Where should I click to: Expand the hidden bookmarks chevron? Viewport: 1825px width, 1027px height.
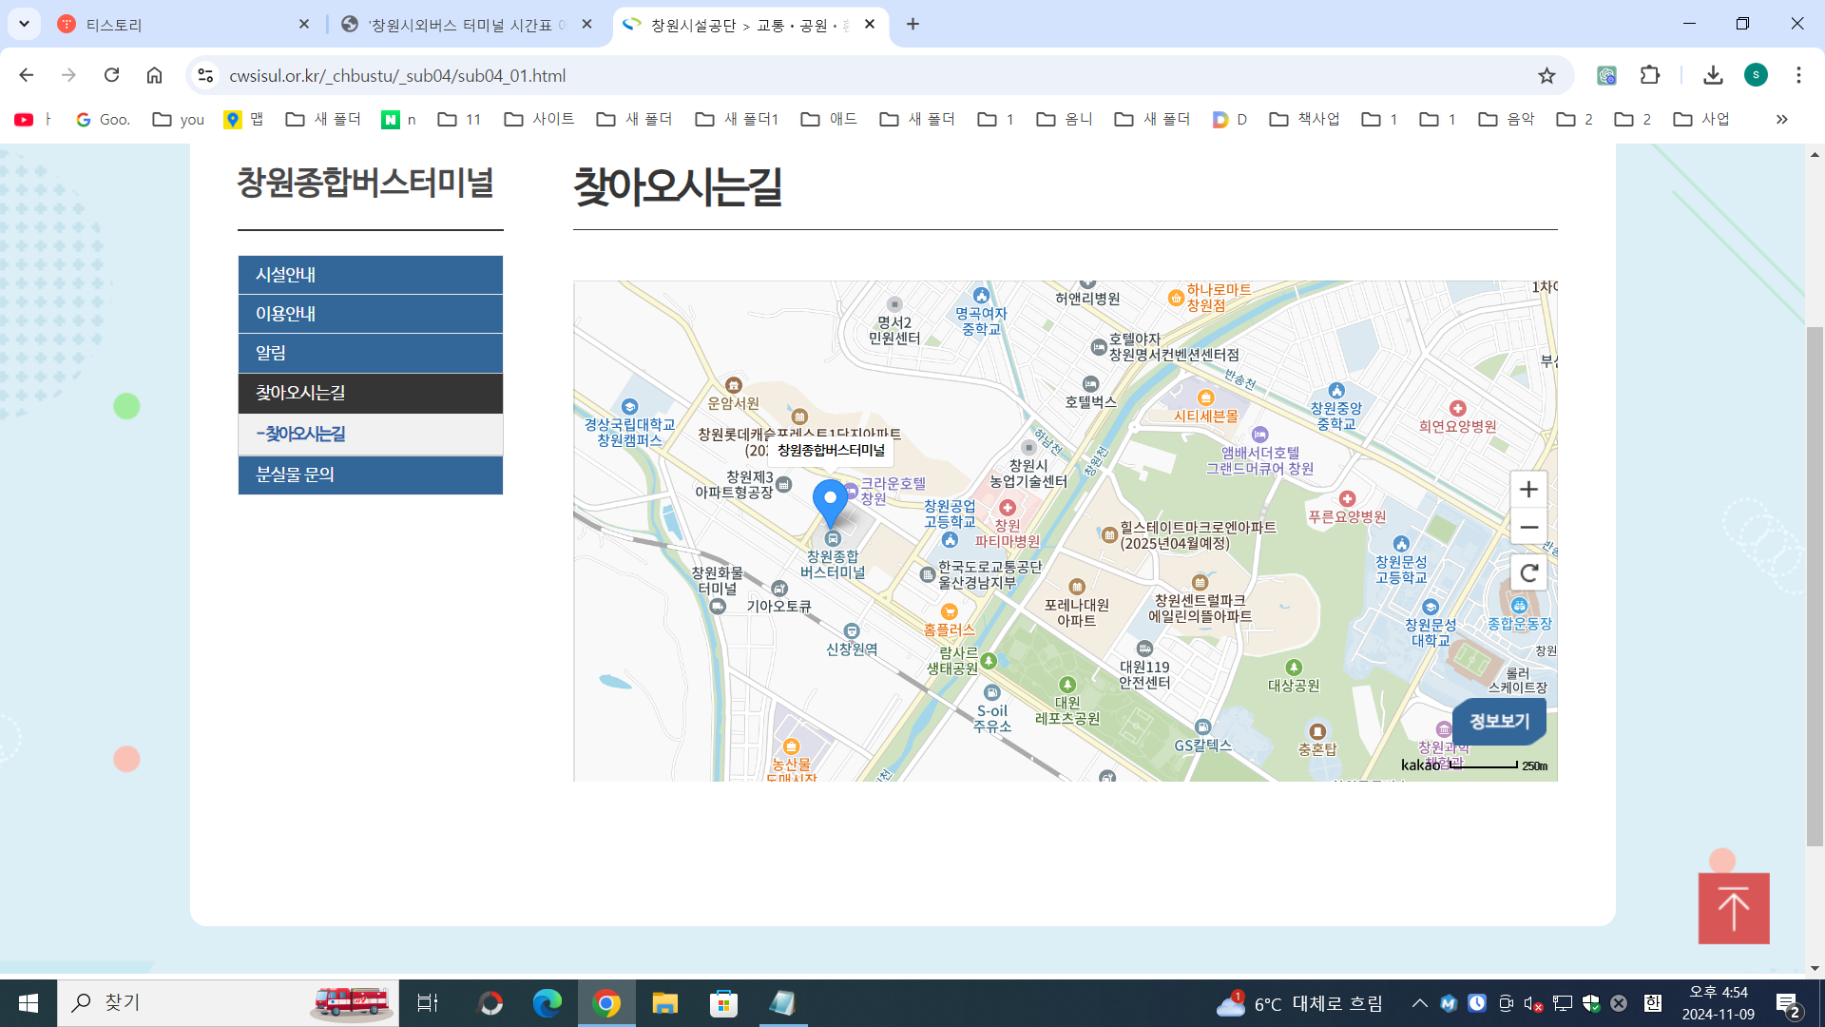point(1781,119)
